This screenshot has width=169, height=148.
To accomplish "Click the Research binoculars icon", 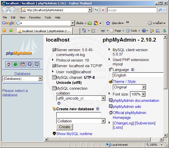I will point(158,31).
